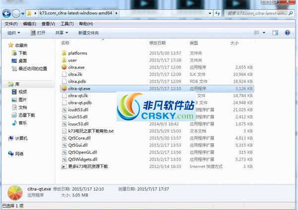Expand the arrow after the folder breadcrumb
This screenshot has width=298, height=210.
point(117,13)
